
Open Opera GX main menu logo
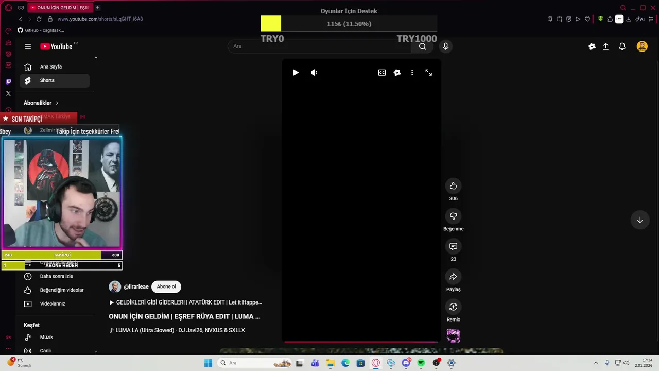pos(8,8)
